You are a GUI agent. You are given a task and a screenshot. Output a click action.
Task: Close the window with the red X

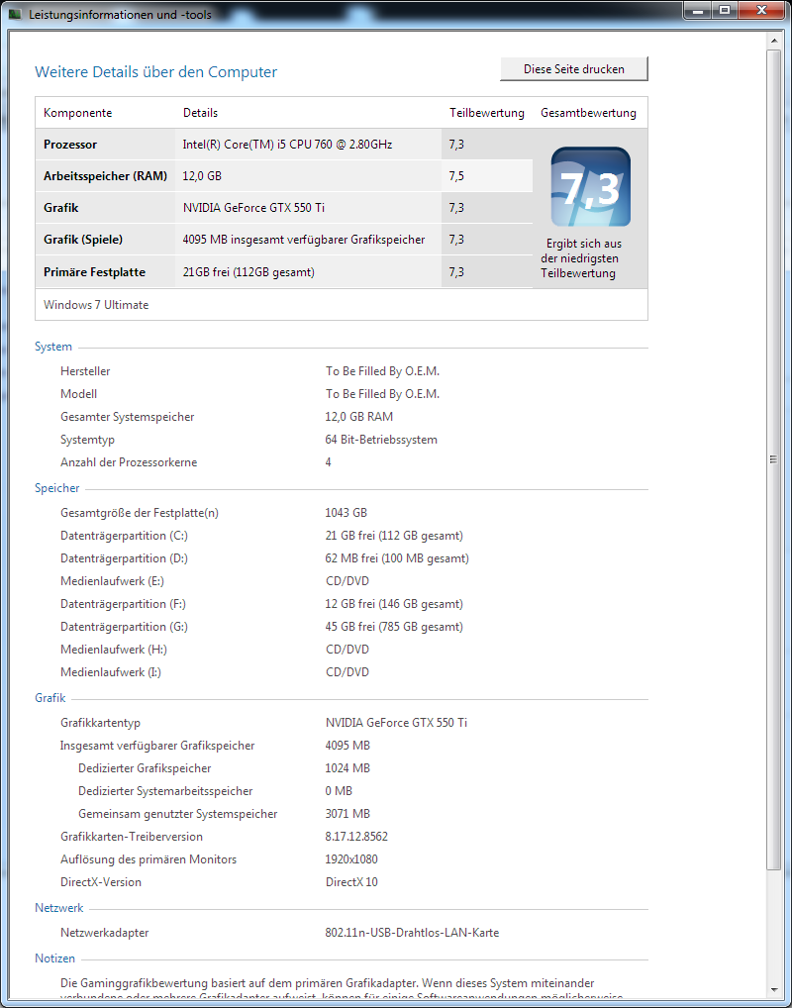pos(762,10)
